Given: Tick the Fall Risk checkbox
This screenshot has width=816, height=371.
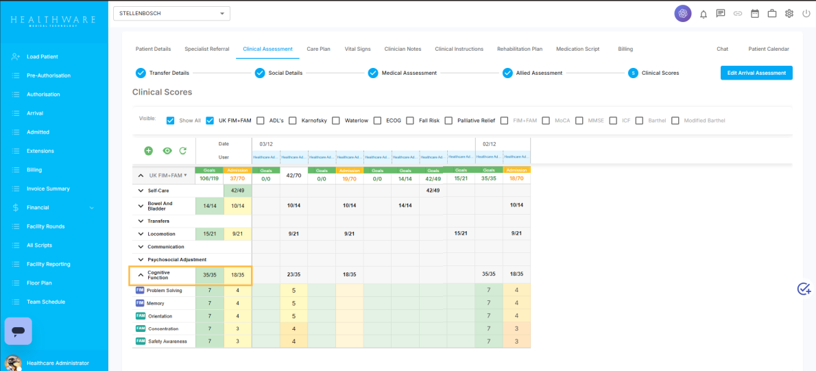Looking at the screenshot, I should click(411, 121).
